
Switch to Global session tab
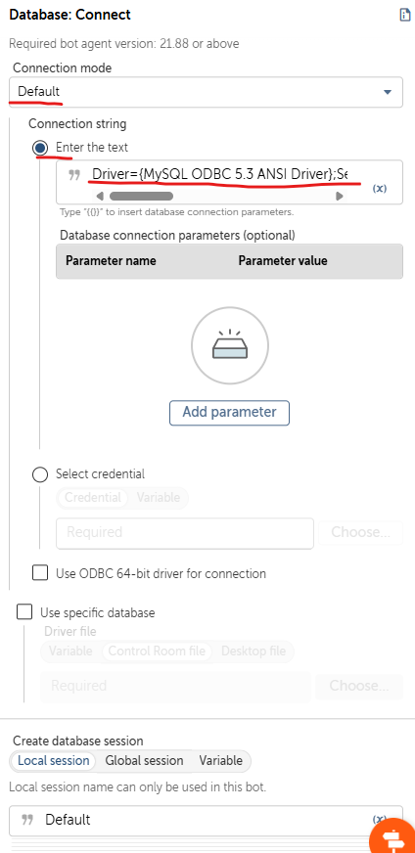[x=144, y=760]
